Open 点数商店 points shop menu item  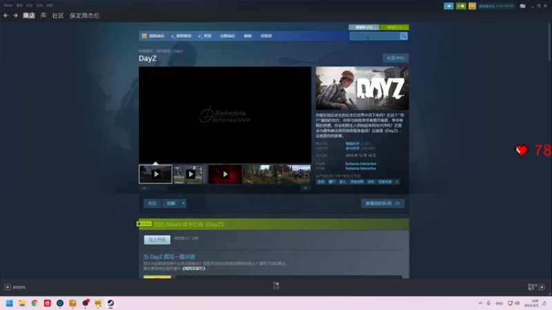click(227, 36)
